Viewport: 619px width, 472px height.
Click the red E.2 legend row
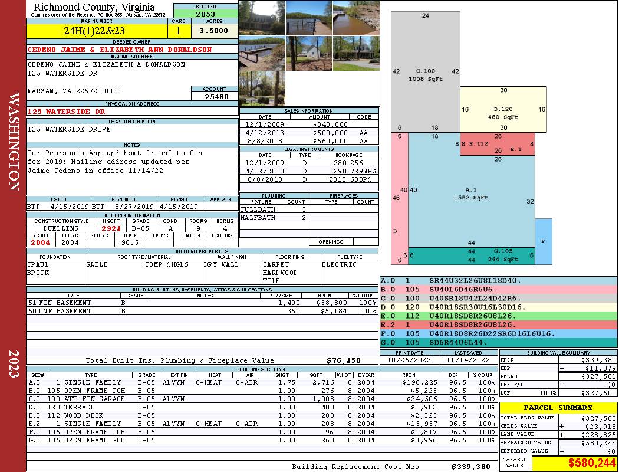(x=499, y=324)
